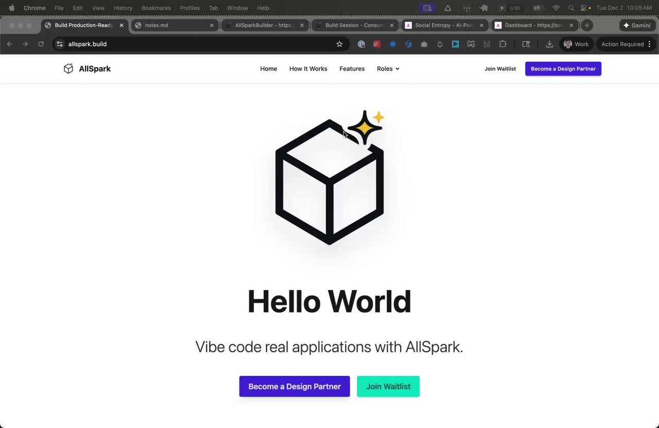The height and width of the screenshot is (428, 659).
Task: Open the Features nav link
Action: point(352,69)
